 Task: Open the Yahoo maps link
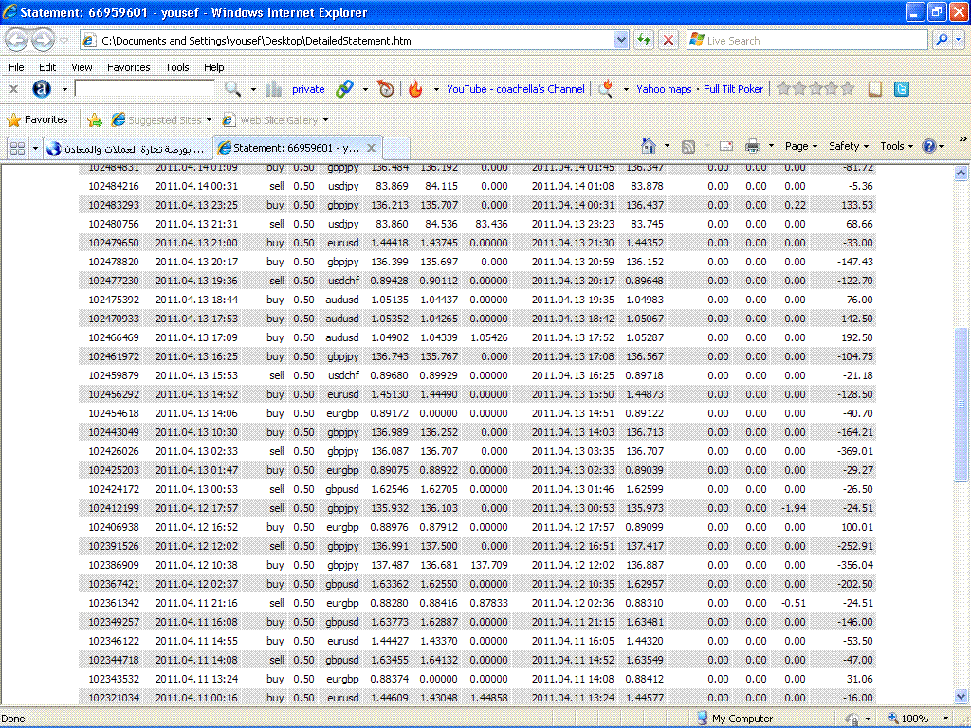coord(664,89)
